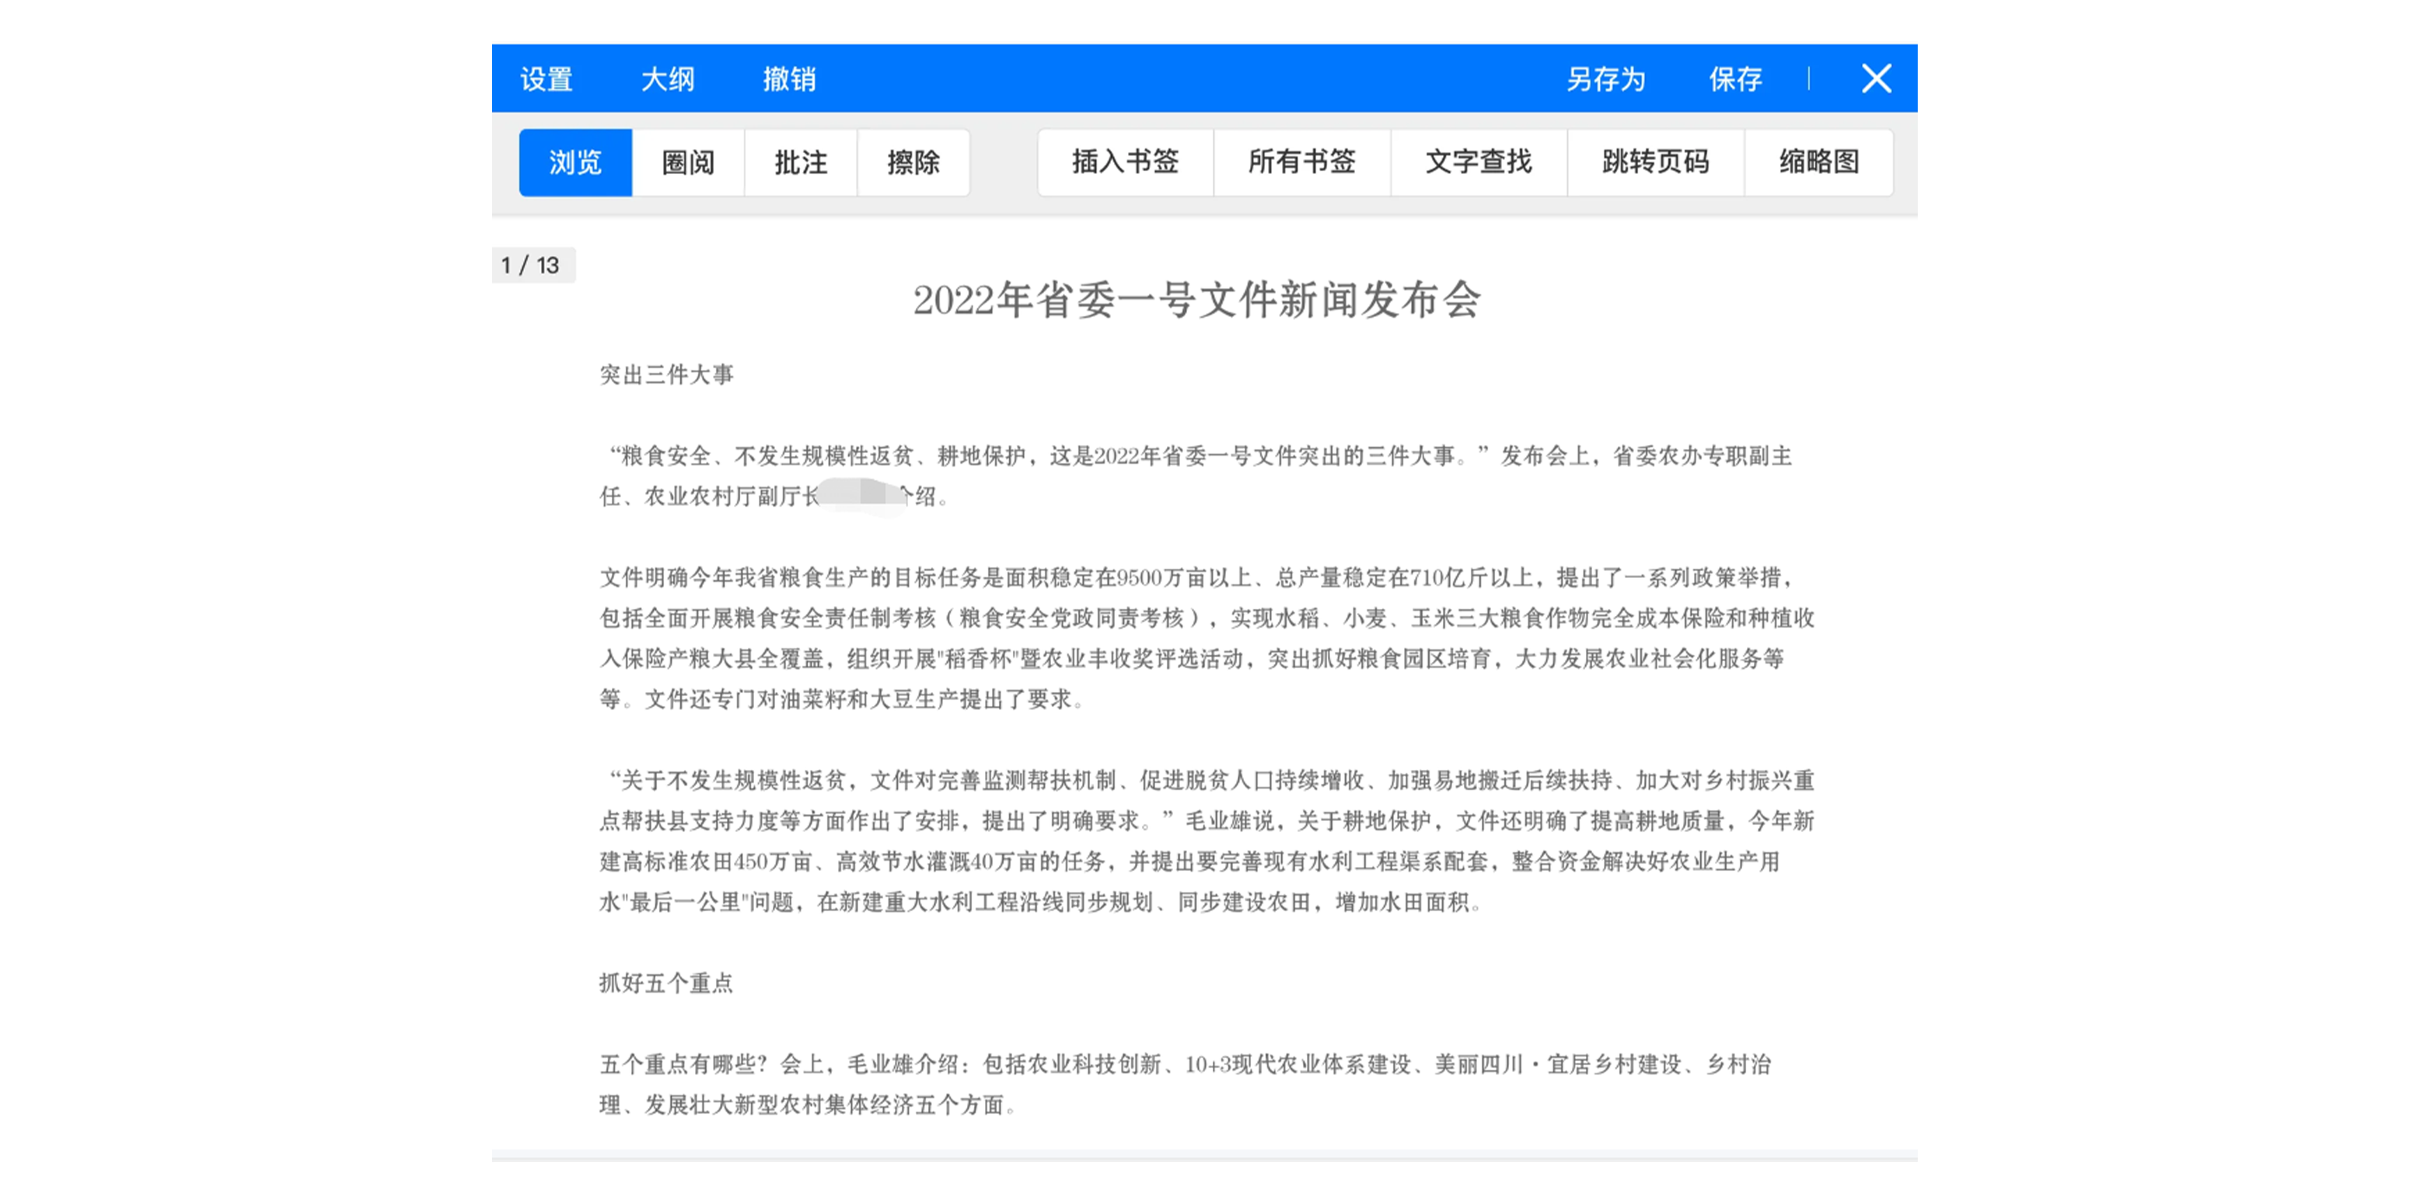Insert a bookmark with 插入书签
The image size is (2410, 1201).
click(x=1125, y=162)
